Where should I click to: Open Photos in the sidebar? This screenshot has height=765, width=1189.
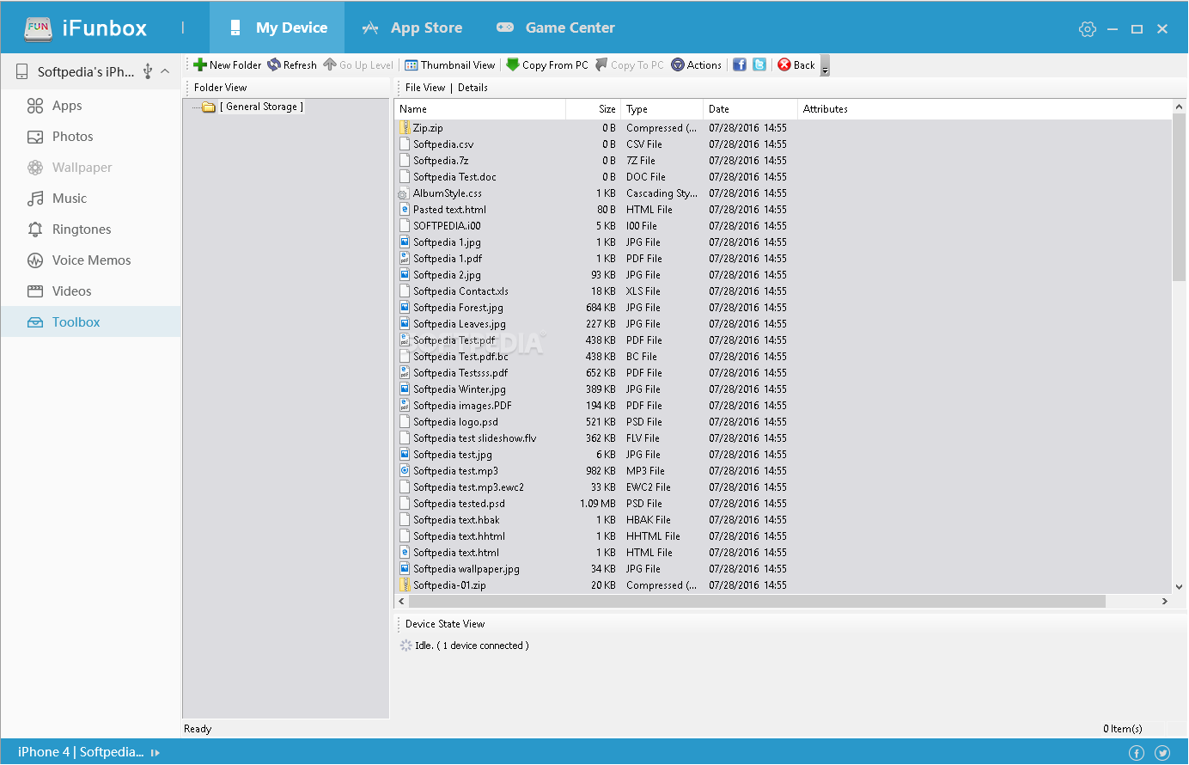pos(90,137)
